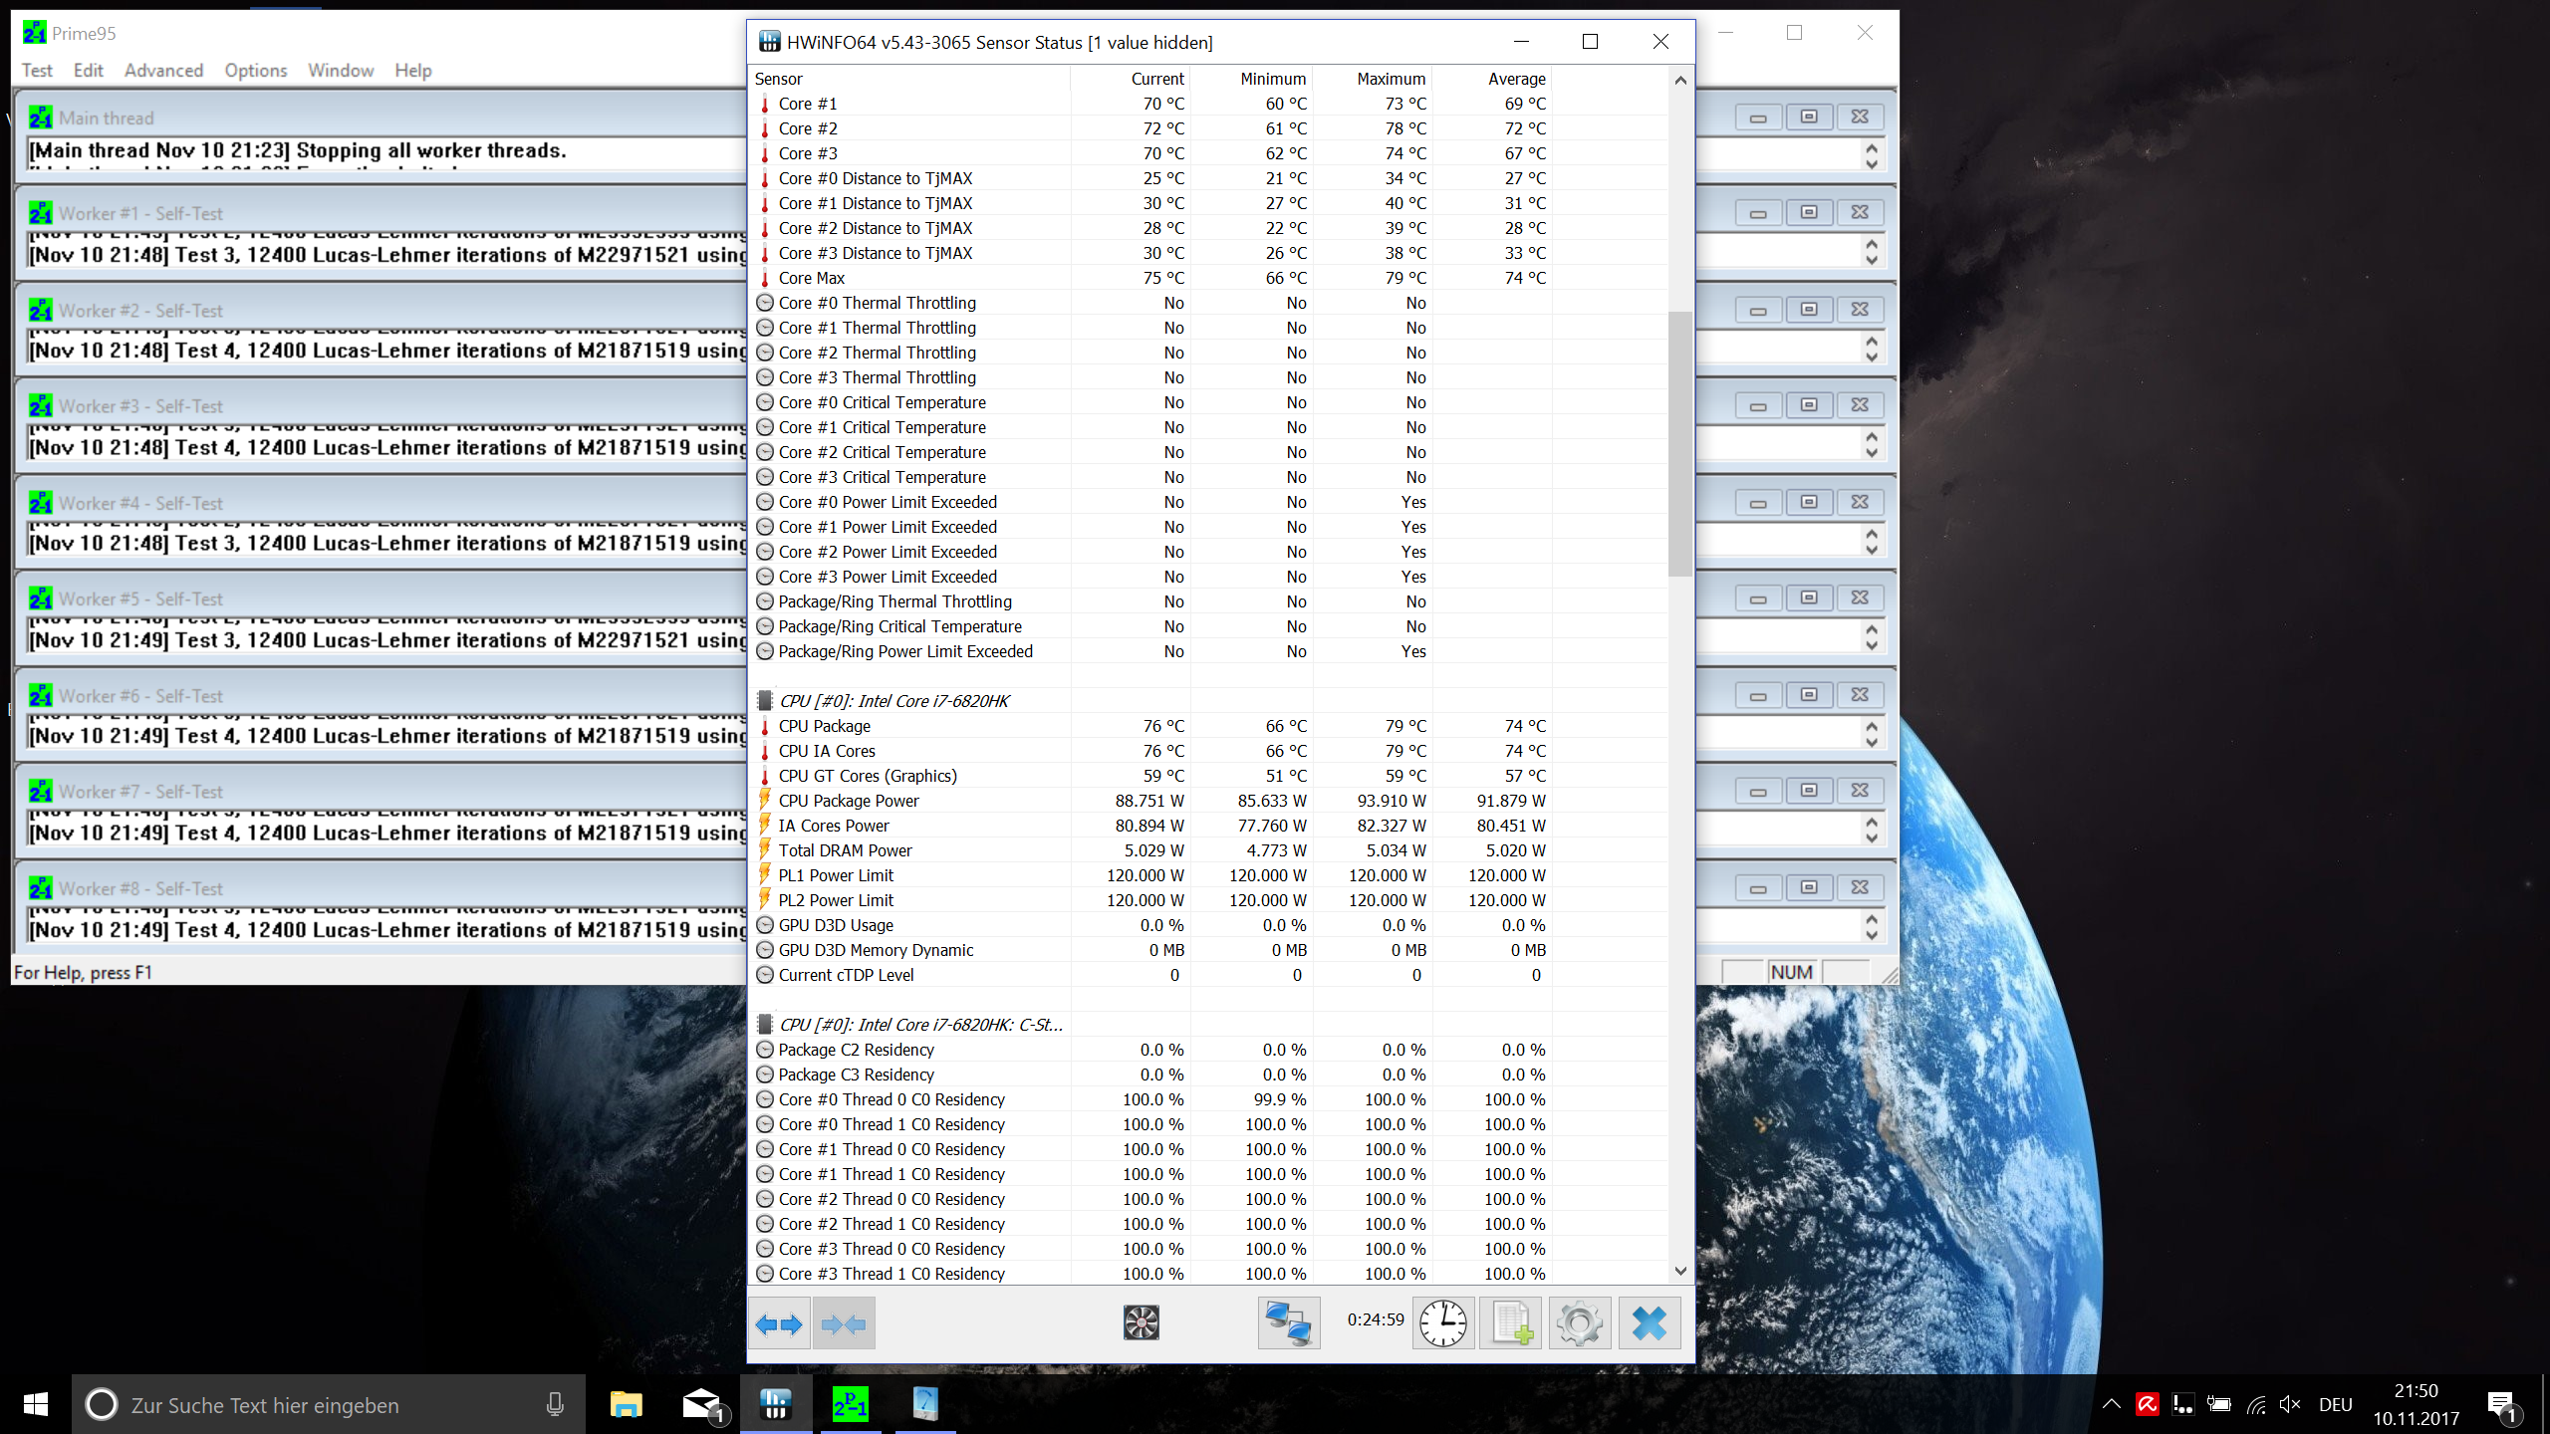Viewport: 2550px width, 1434px height.
Task: Click the remote monitoring computers icon
Action: coord(1288,1323)
